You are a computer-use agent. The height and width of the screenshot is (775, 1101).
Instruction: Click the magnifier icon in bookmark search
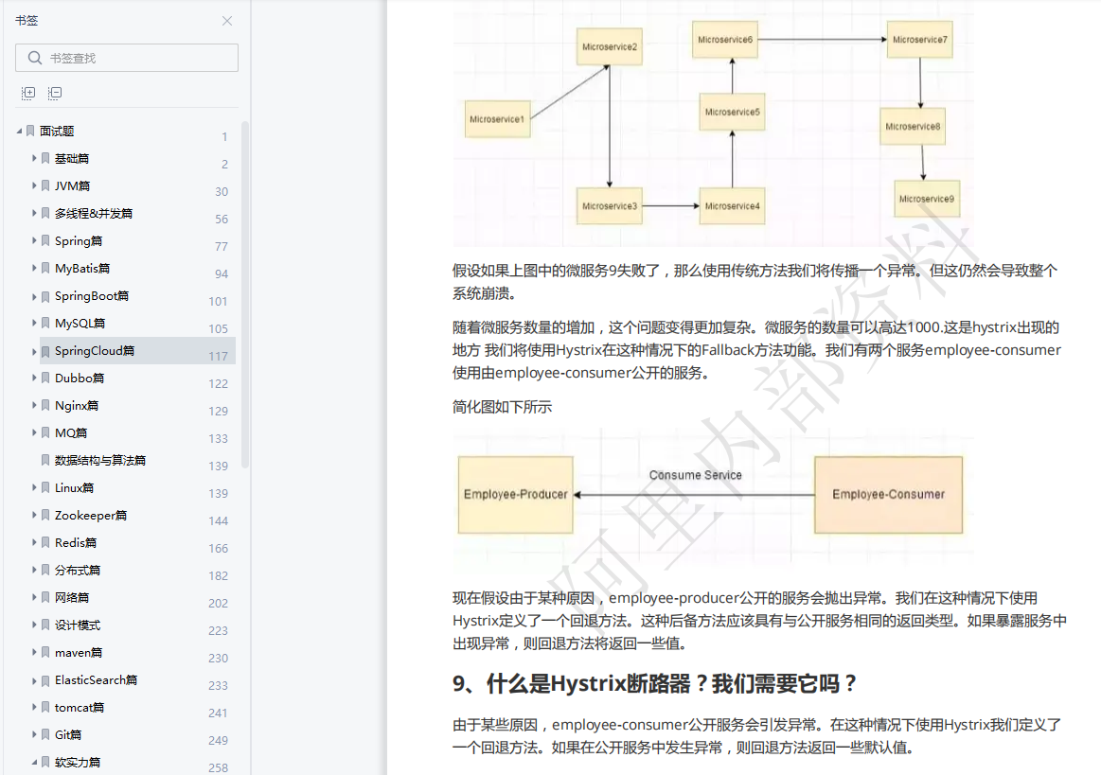(32, 58)
